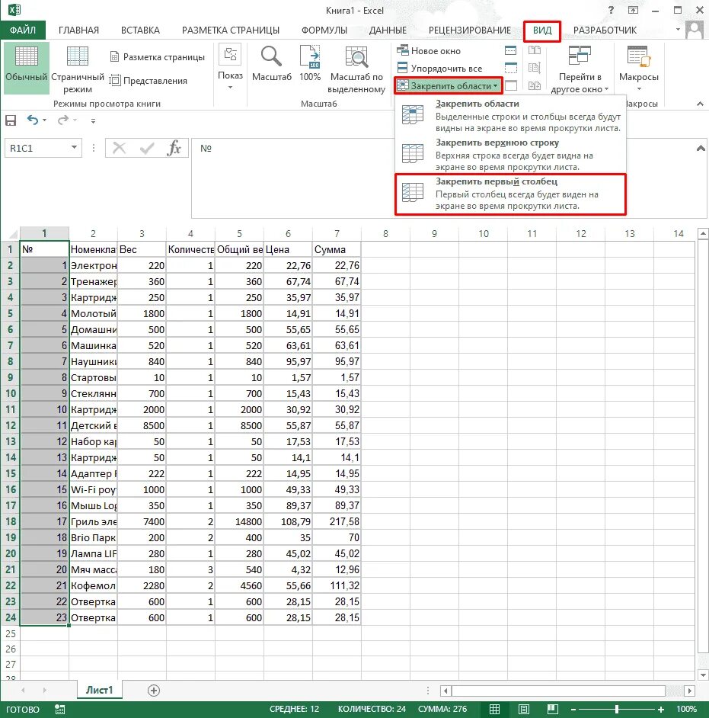Open Страничный режим page break view
Image resolution: width=709 pixels, height=718 pixels.
tap(78, 69)
